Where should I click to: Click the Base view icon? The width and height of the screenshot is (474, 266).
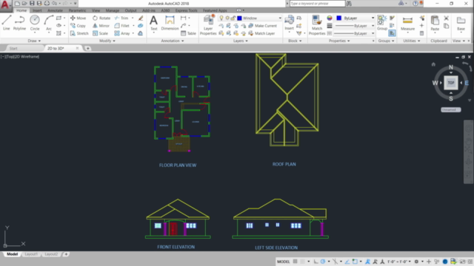tap(461, 23)
